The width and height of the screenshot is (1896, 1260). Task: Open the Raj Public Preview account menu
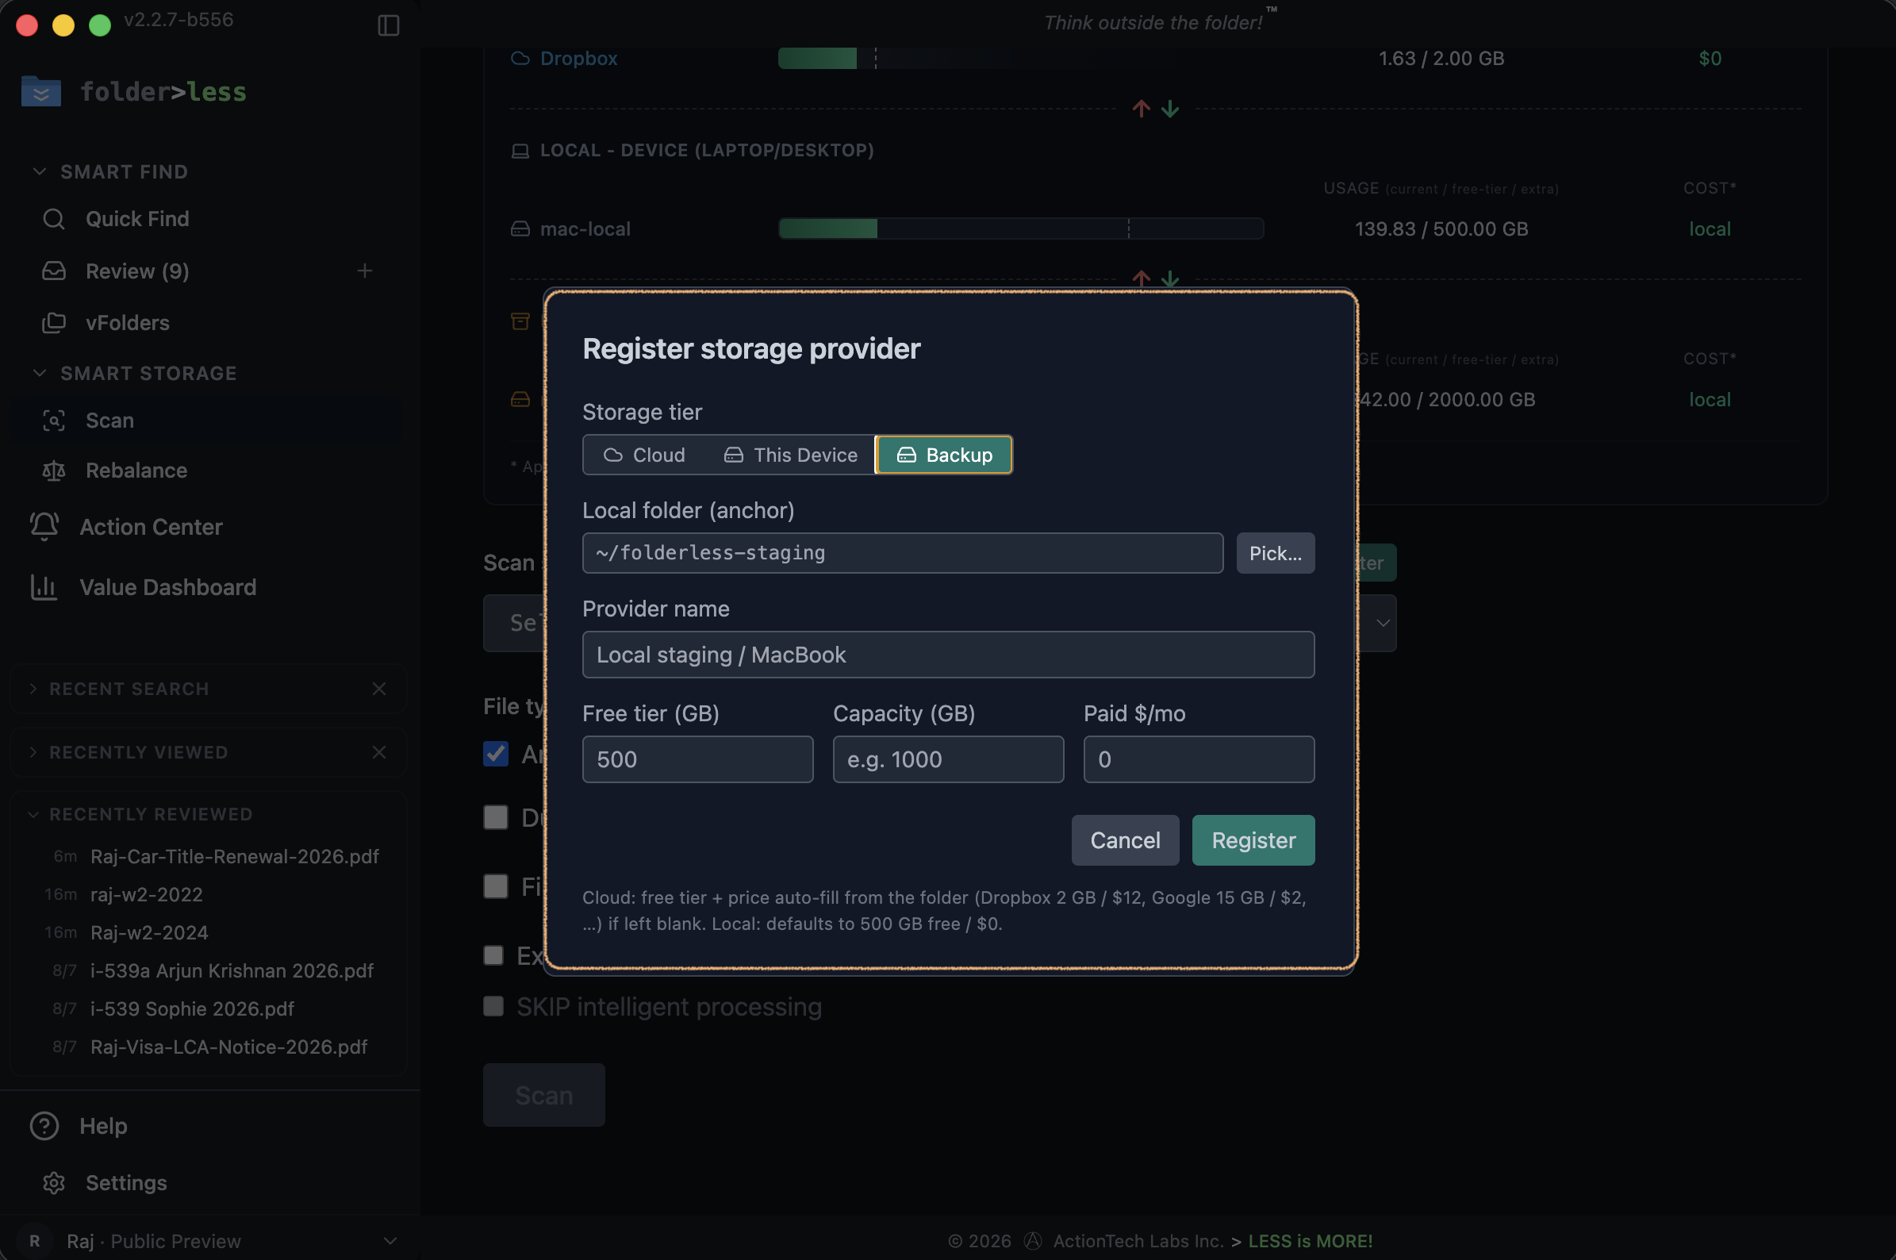point(209,1240)
